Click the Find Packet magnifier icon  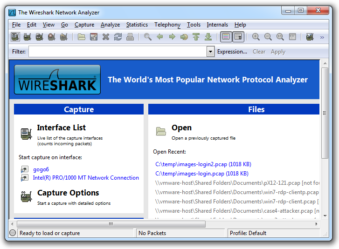(x=147, y=37)
